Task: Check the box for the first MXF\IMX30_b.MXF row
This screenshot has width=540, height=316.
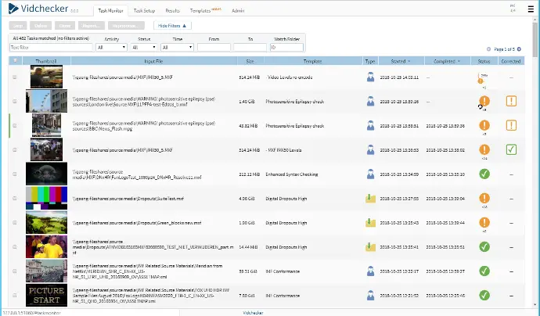Action: tap(14, 77)
